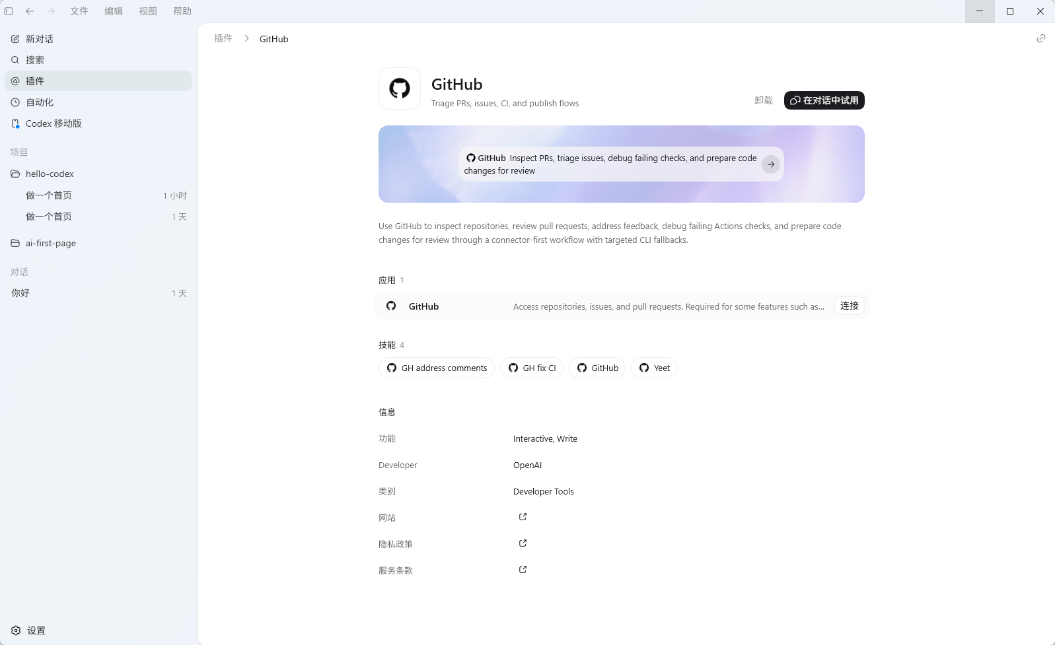Click the GitHub app row icon
Viewport: 1055px width, 645px height.
[x=391, y=306]
